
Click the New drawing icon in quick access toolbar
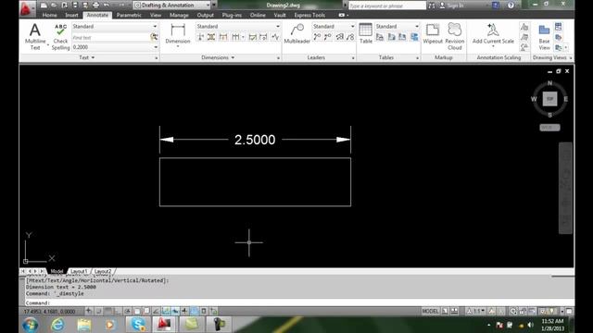pos(44,6)
